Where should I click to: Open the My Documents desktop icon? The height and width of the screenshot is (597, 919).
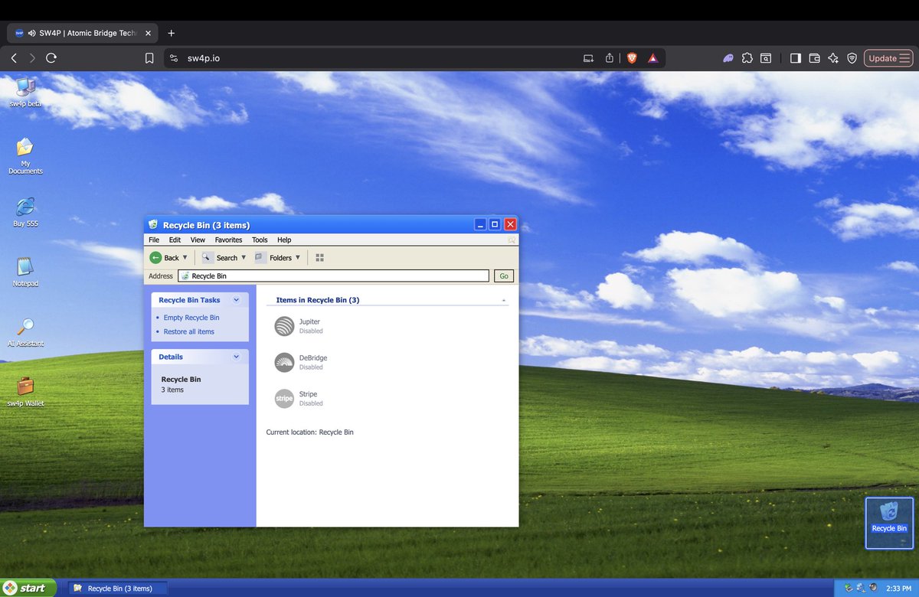(25, 155)
